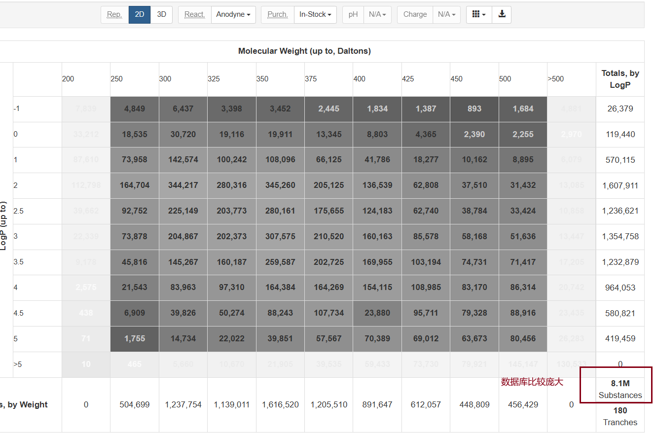Viewport: 655px width, 436px height.
Task: Click the cell showing 1,684
Action: click(x=523, y=109)
